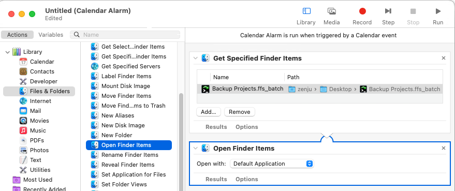Select the Files & Folders category

[x=39, y=91]
